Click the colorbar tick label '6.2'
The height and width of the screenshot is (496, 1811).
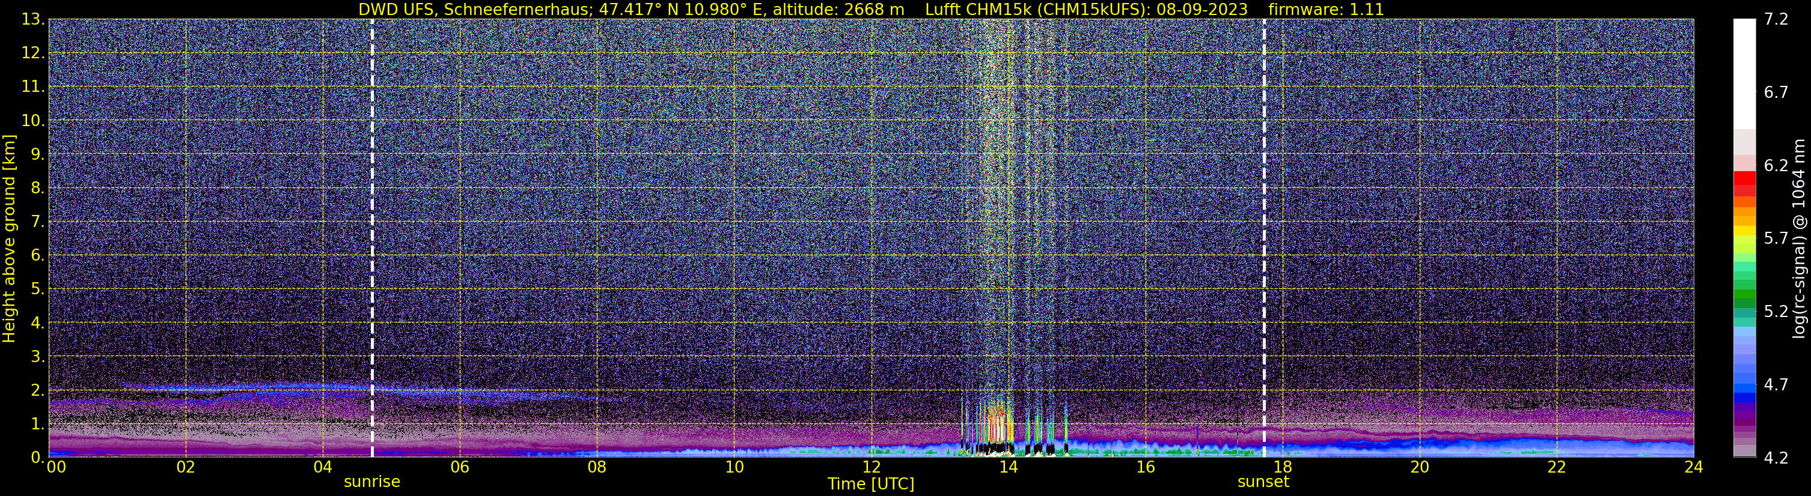click(1776, 166)
